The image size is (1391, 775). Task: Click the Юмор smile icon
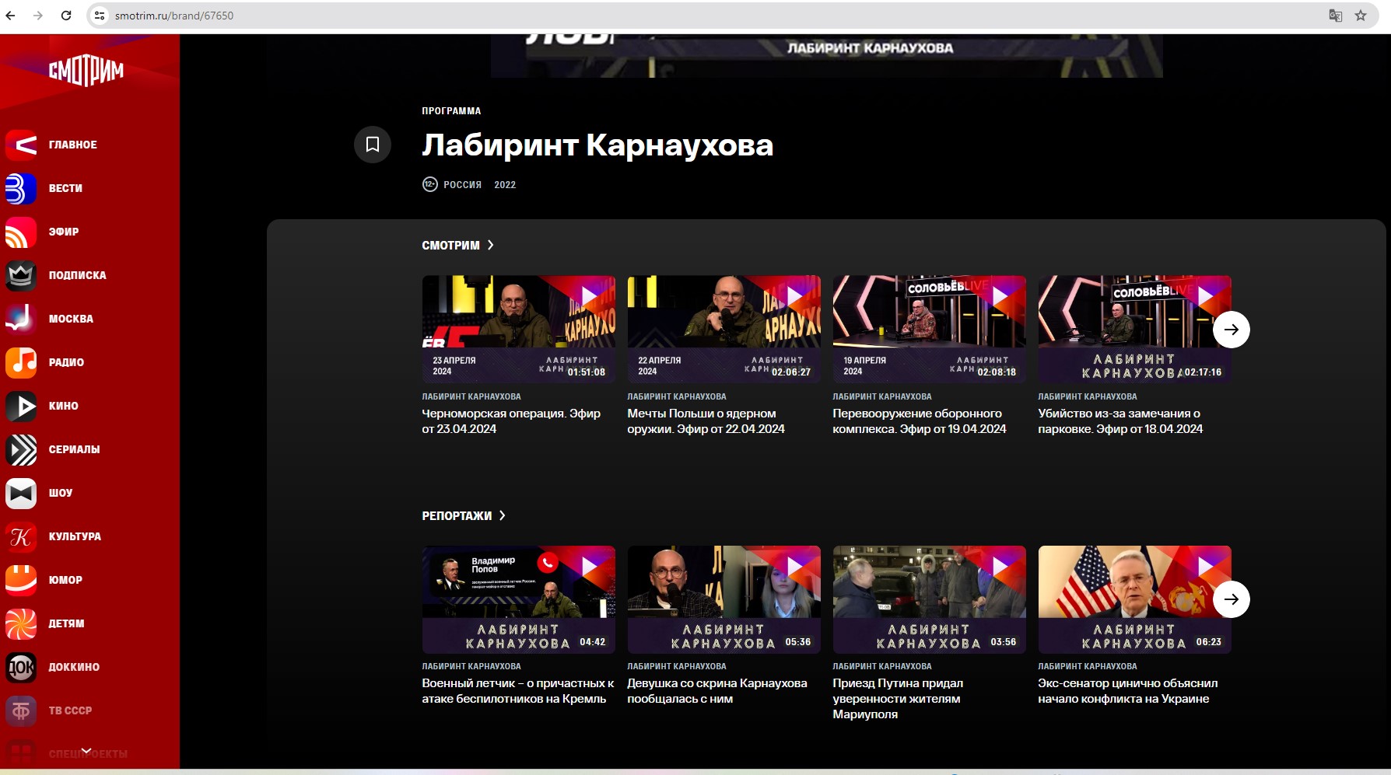click(21, 580)
